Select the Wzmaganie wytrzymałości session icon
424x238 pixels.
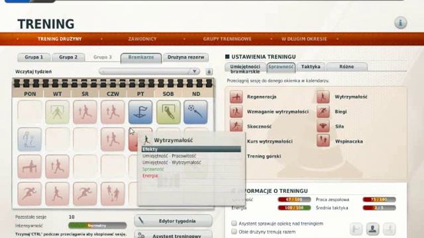[x=236, y=112]
